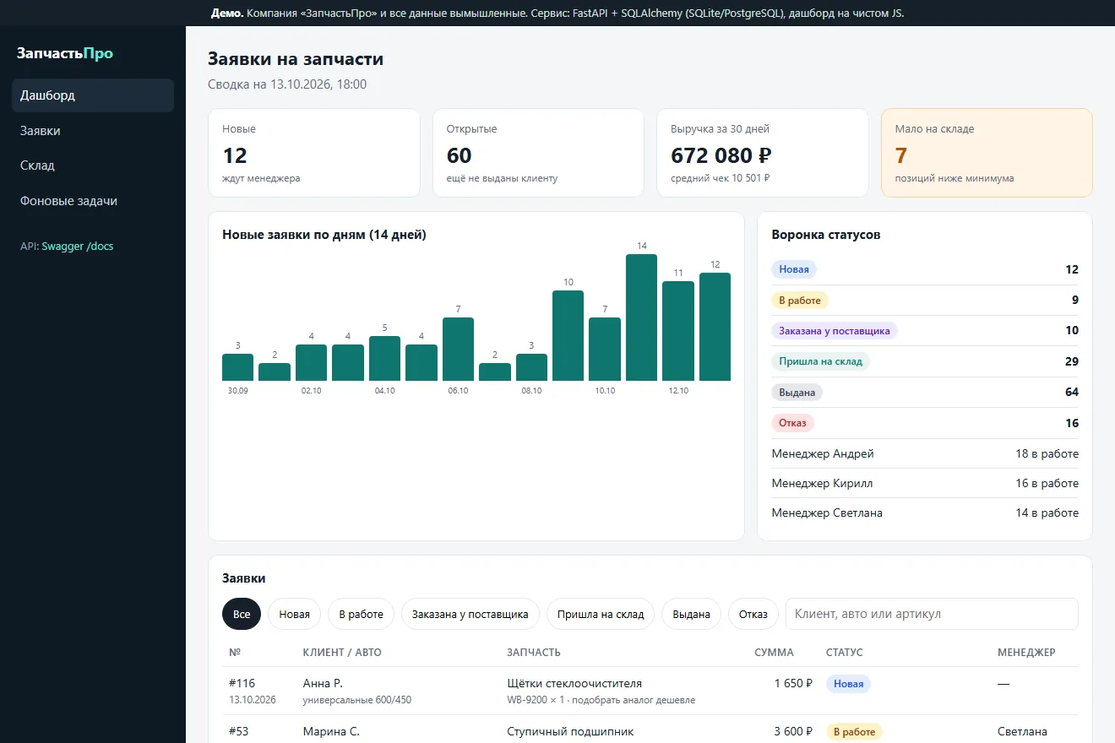Click the Новая status badge of #116
Image resolution: width=1115 pixels, height=743 pixels.
[x=848, y=684]
